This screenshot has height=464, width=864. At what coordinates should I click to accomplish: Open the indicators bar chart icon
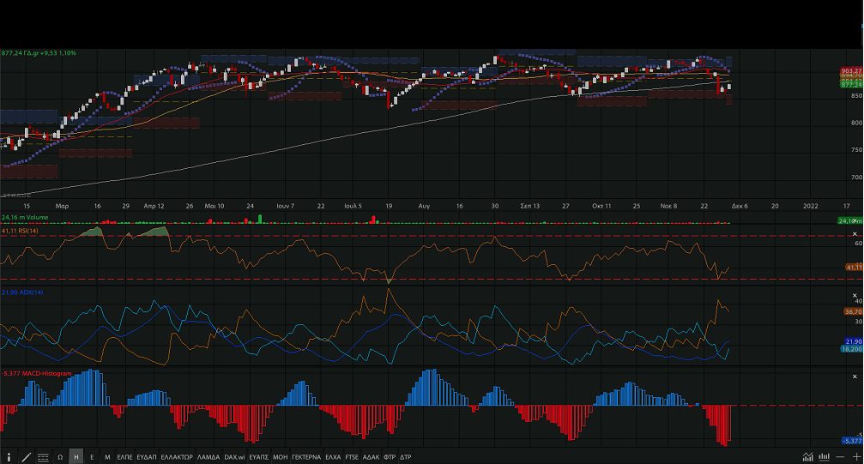pyautogui.click(x=825, y=457)
